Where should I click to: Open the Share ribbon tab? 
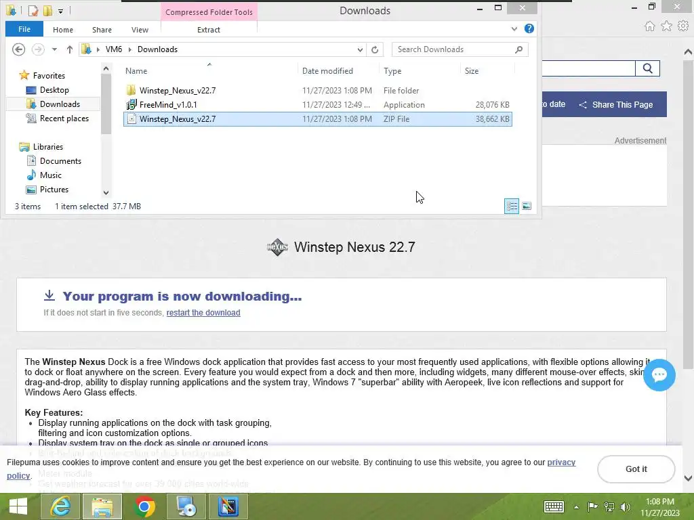point(102,30)
